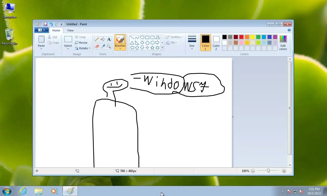
Task: Select the Text tool
Action: pyautogui.click(x=109, y=39)
